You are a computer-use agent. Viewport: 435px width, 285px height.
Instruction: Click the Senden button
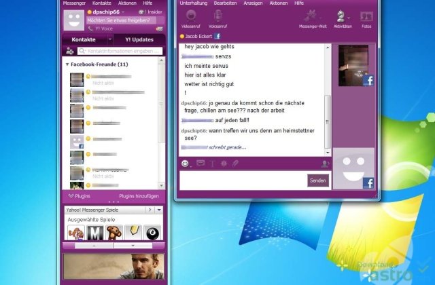tap(318, 180)
